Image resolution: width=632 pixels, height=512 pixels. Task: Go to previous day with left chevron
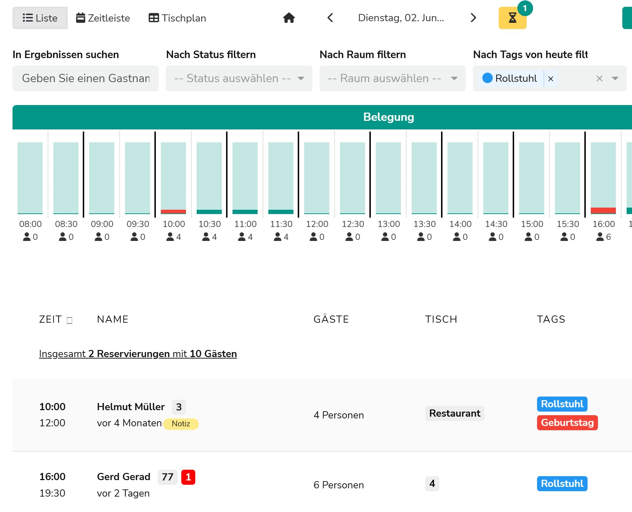click(x=330, y=18)
